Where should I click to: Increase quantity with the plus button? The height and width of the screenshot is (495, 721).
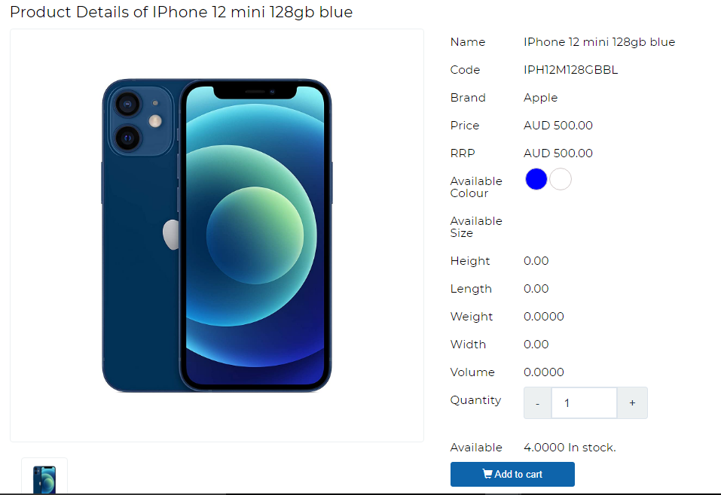(x=632, y=402)
